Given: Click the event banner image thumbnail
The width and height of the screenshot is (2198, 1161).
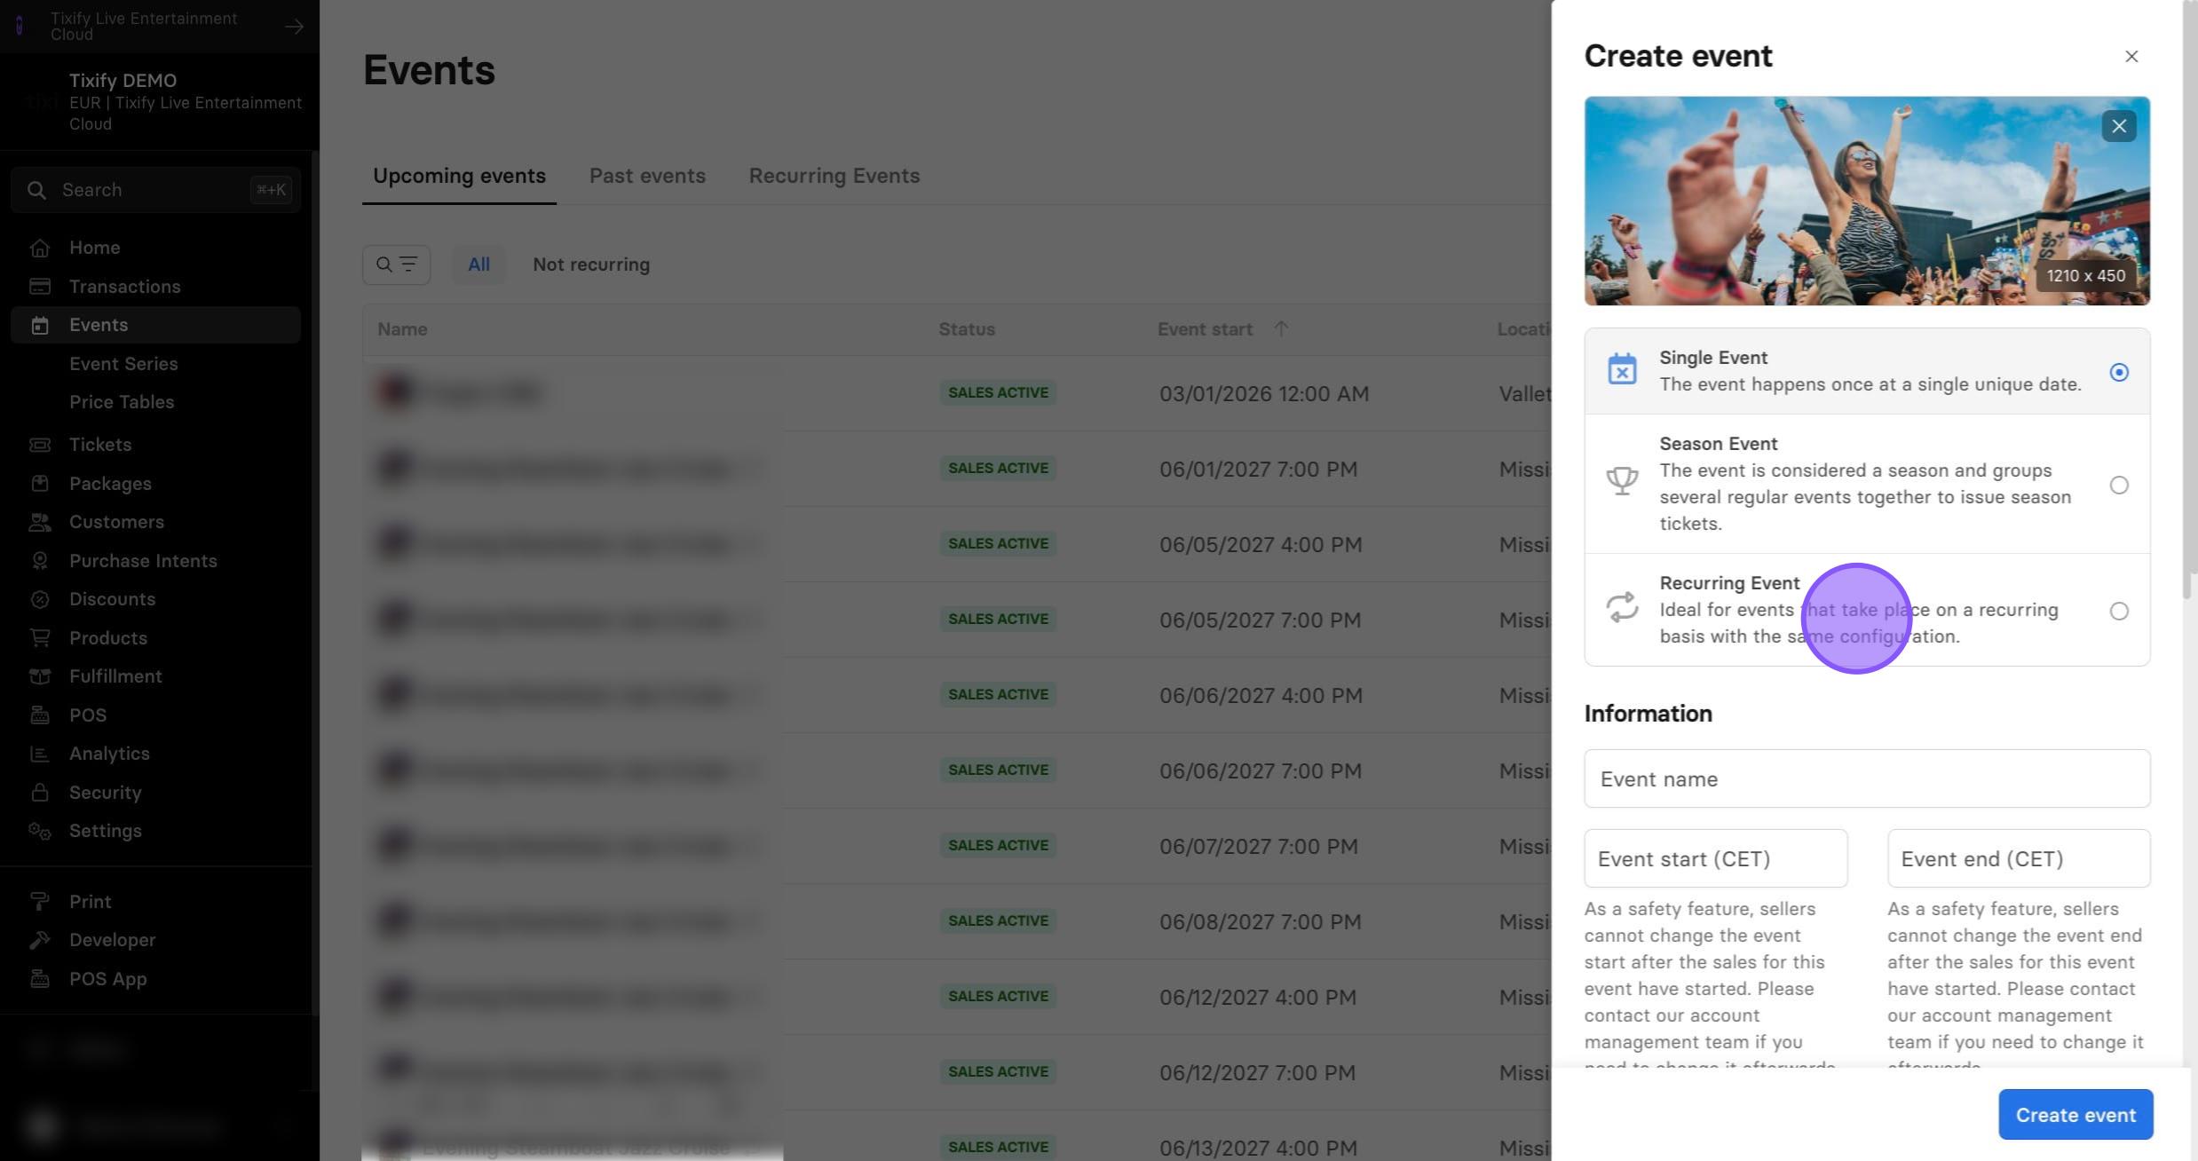Looking at the screenshot, I should tap(1867, 201).
